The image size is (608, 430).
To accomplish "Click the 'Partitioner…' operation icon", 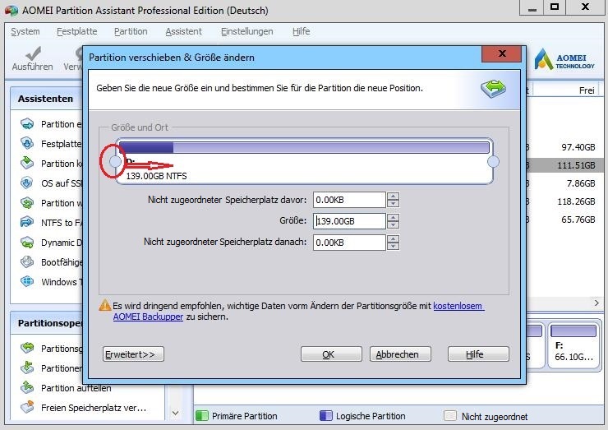I will pyautogui.click(x=27, y=368).
